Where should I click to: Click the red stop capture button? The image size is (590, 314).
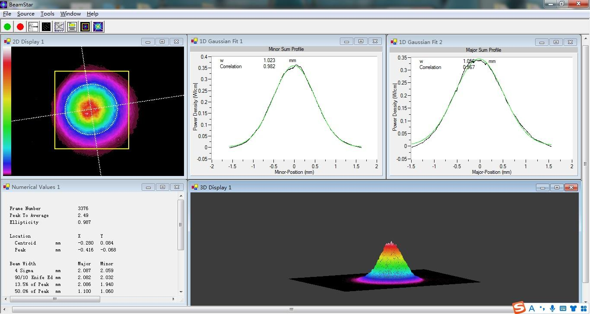(x=20, y=27)
